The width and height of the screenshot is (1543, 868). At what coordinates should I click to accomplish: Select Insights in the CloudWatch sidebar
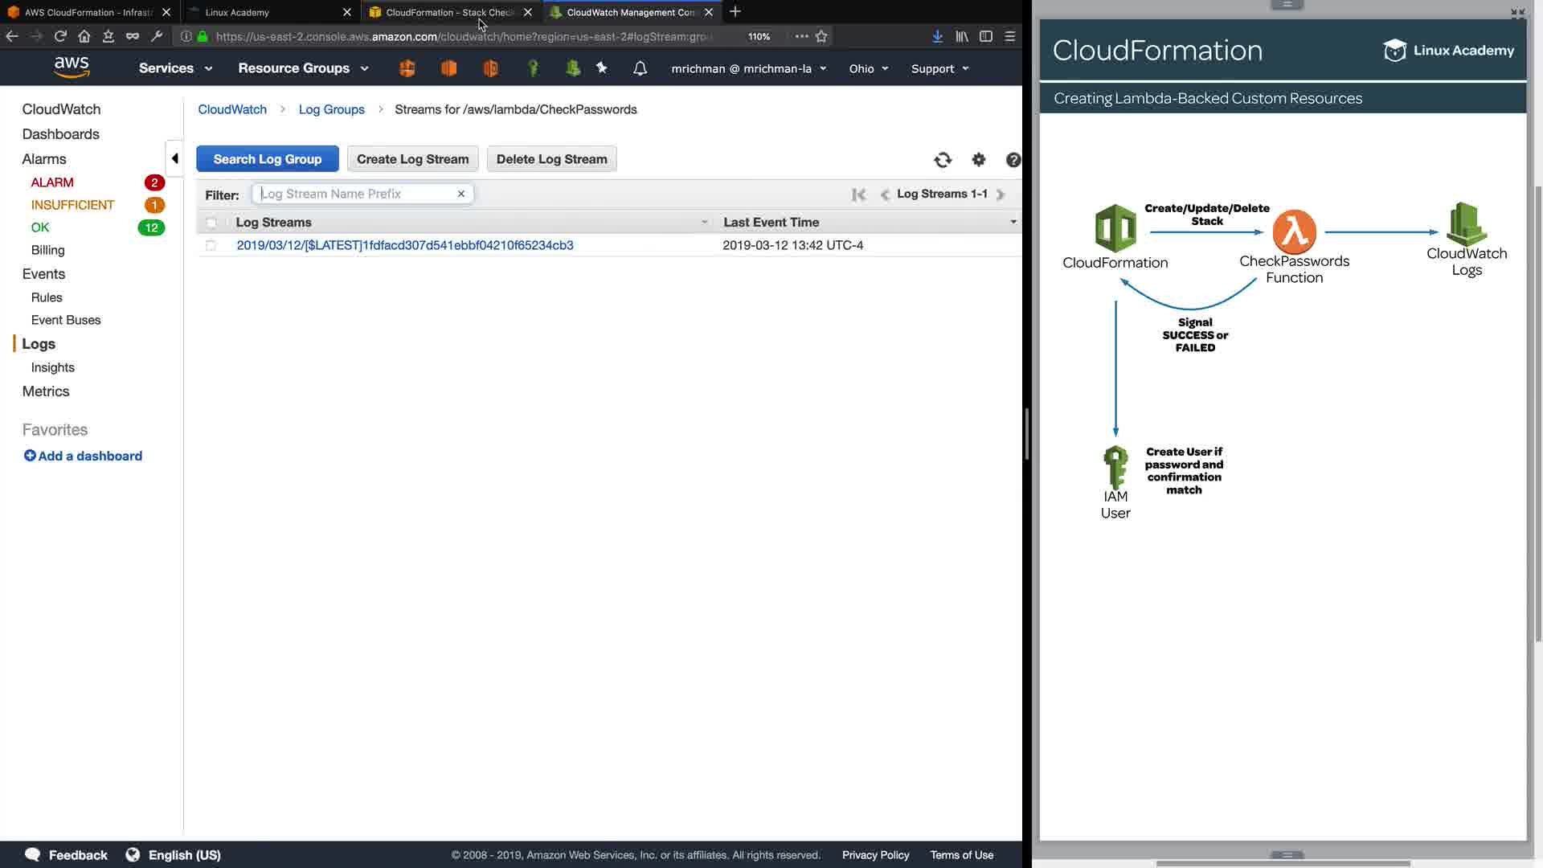[52, 367]
